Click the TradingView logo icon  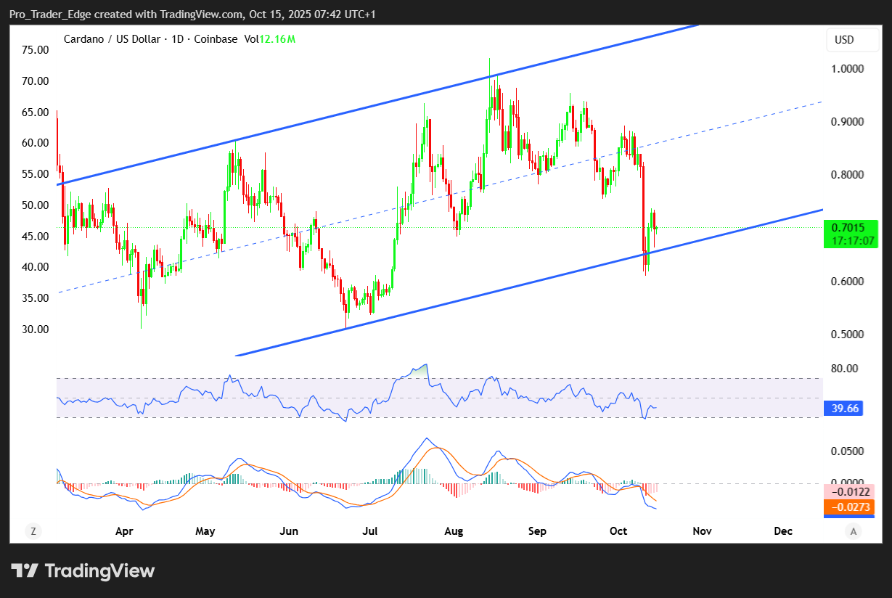point(24,570)
